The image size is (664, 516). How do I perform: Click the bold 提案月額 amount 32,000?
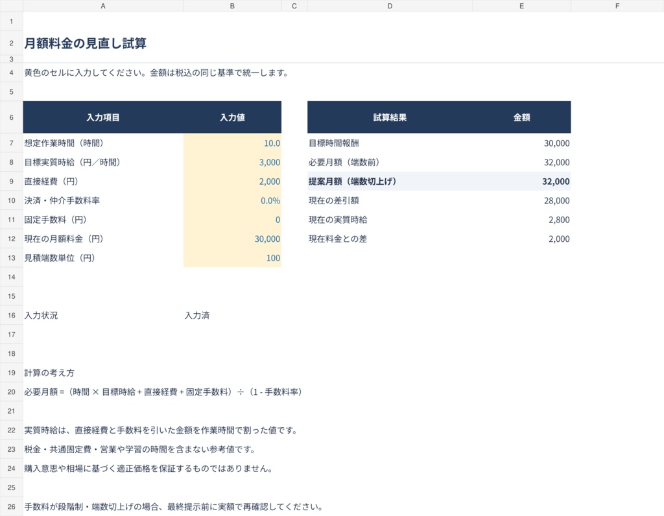coord(556,181)
